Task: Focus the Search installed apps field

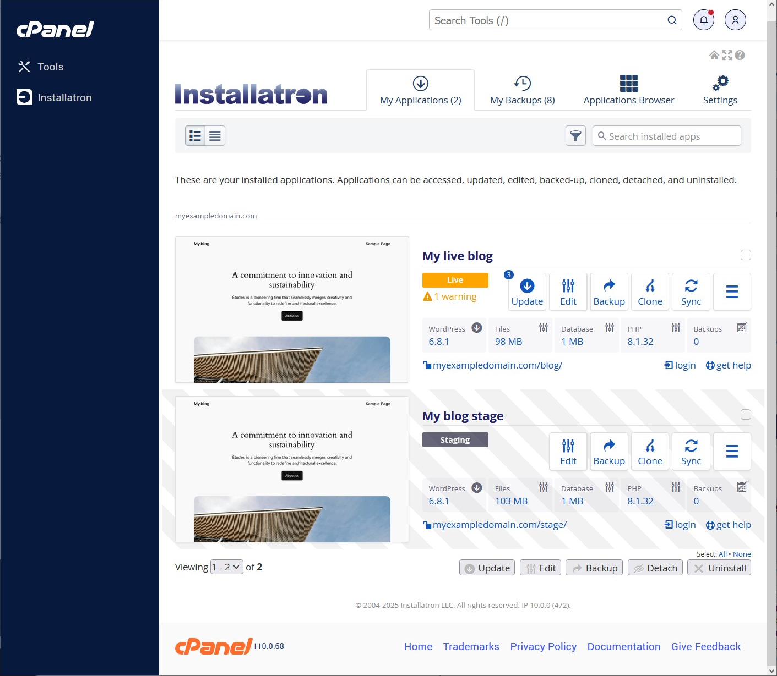Action: [667, 136]
